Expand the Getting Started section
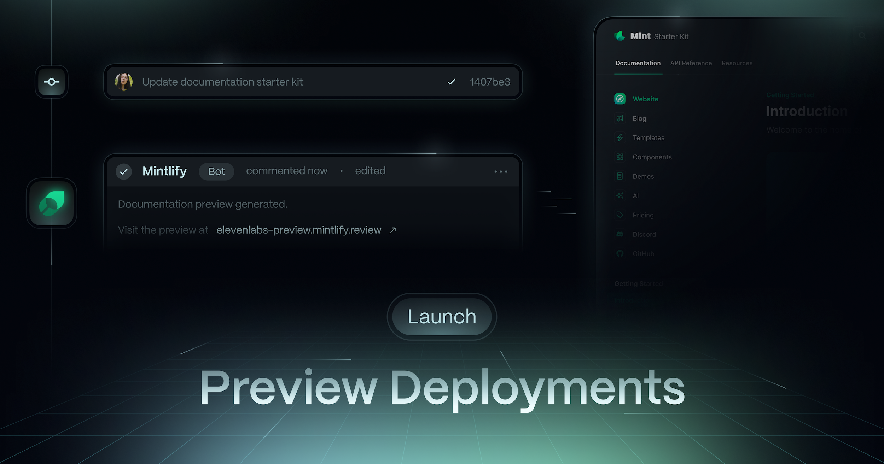Viewport: 884px width, 464px height. [638, 283]
